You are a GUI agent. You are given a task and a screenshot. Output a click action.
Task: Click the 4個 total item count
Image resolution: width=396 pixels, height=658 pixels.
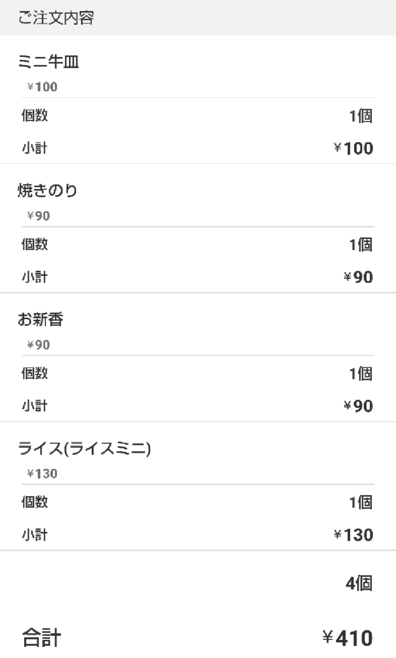coord(359,584)
